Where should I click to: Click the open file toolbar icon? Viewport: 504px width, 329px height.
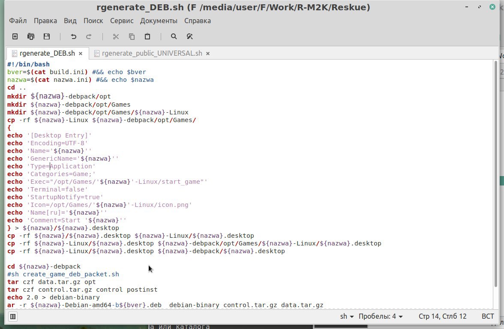click(31, 36)
